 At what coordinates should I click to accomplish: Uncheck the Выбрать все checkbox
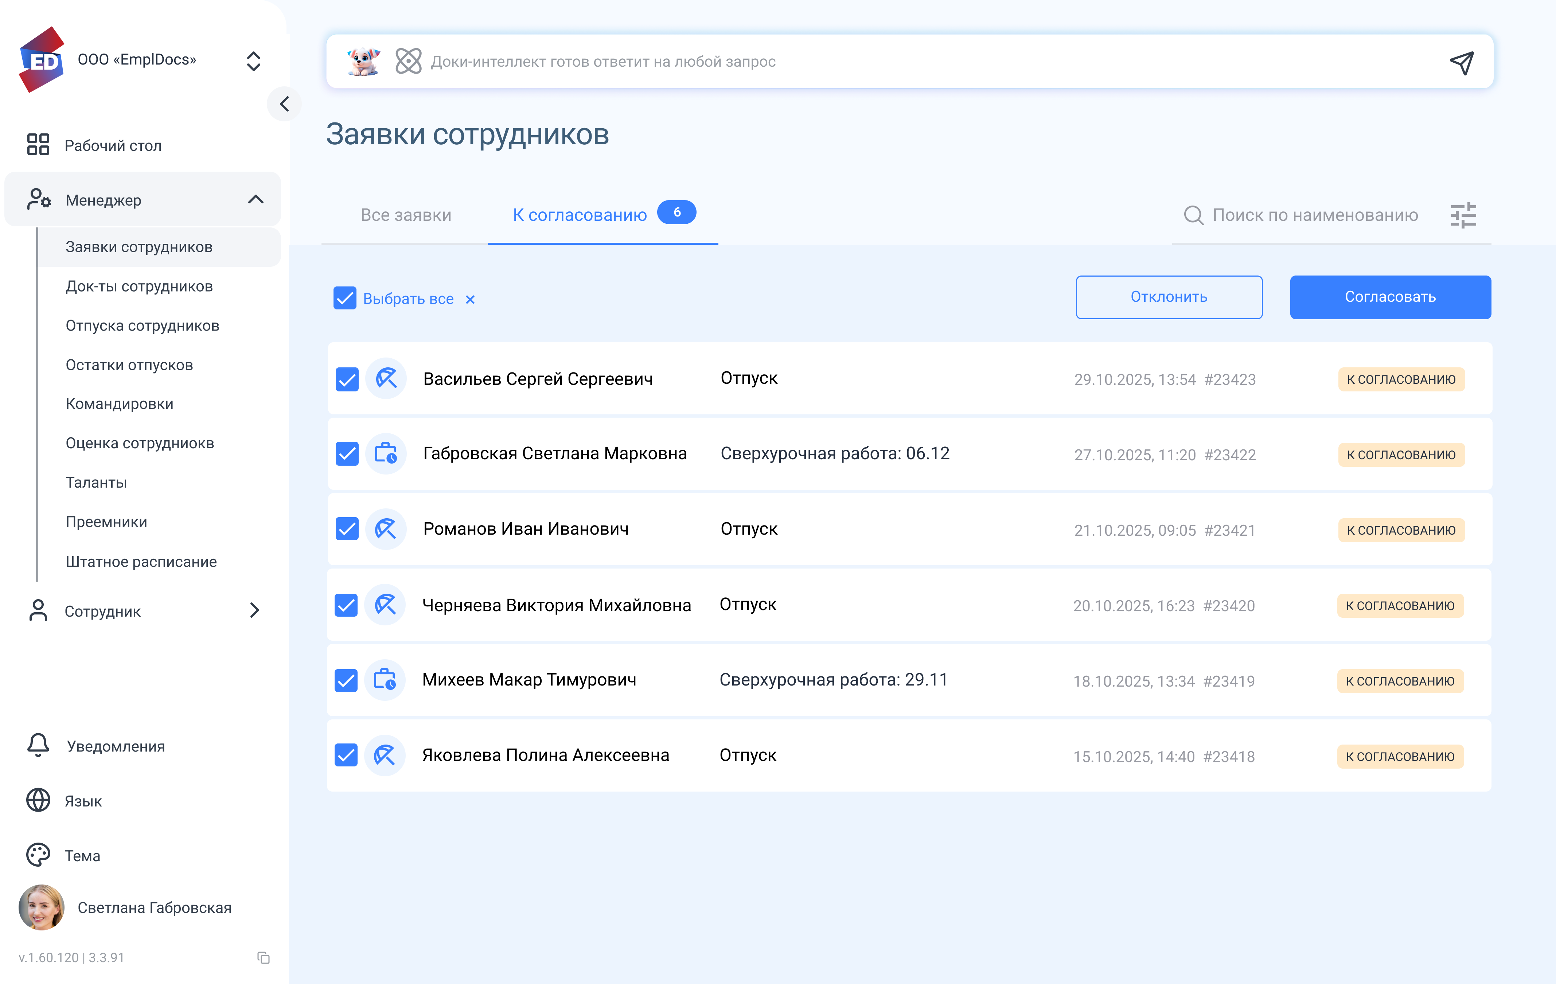tap(345, 298)
